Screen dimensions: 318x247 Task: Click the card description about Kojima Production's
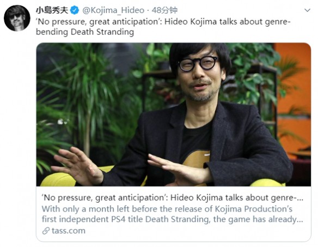pyautogui.click(x=173, y=214)
